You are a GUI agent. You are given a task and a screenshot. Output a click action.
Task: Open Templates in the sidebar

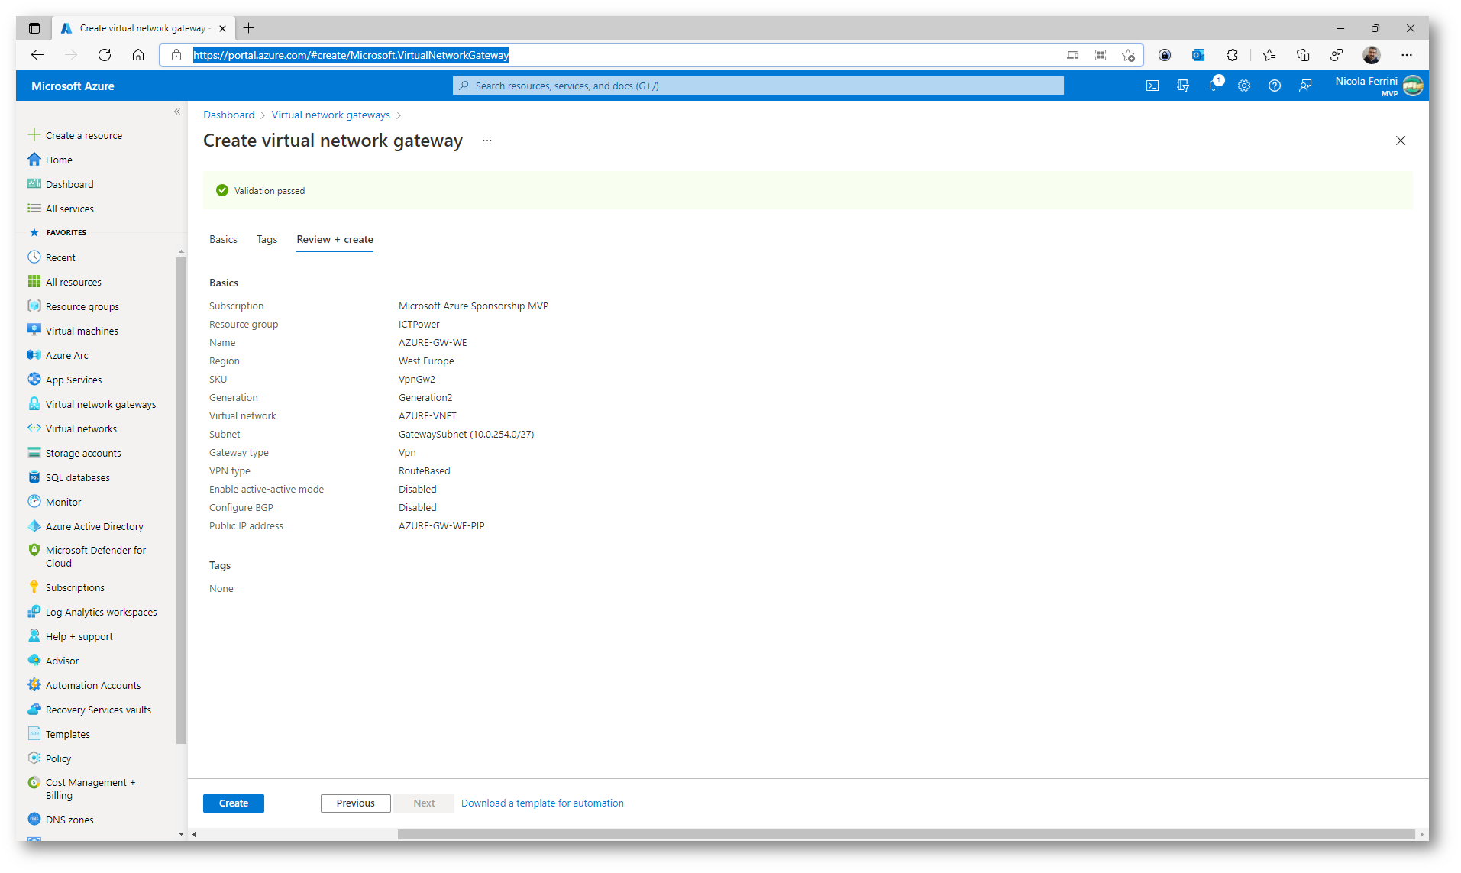click(x=68, y=734)
